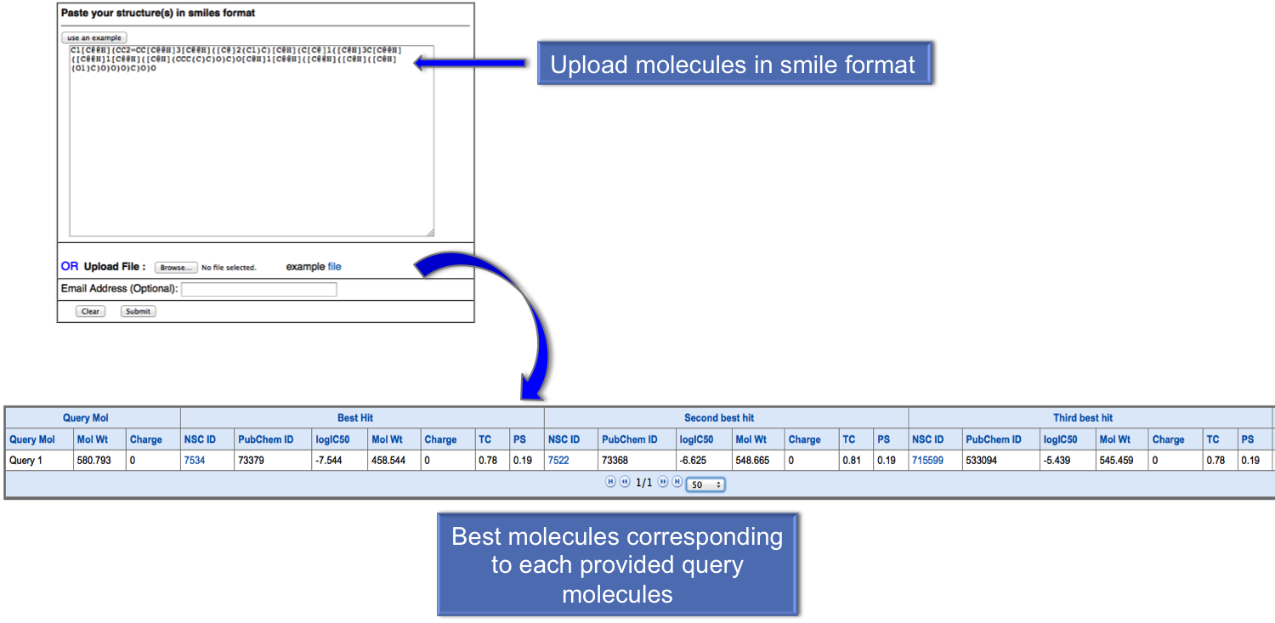The width and height of the screenshot is (1275, 623).
Task: Open NSC ID 715599 link
Action: (x=927, y=461)
